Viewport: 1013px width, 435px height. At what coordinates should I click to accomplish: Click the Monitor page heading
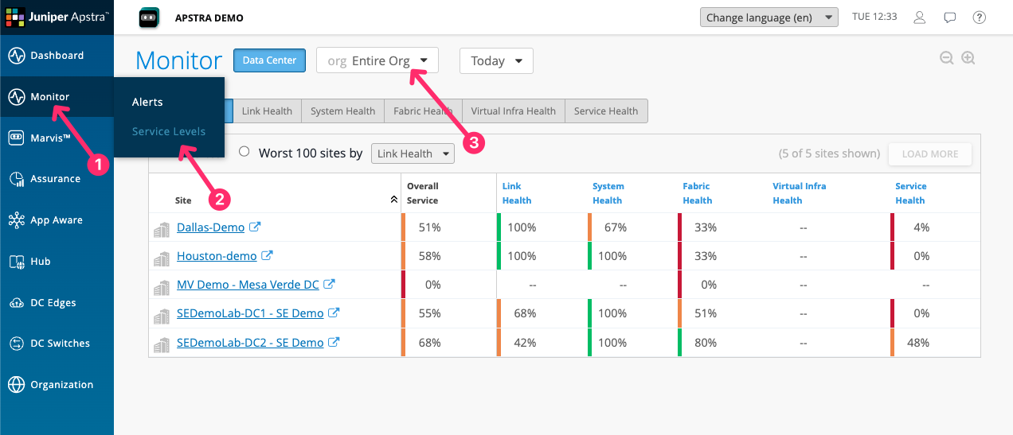click(179, 60)
